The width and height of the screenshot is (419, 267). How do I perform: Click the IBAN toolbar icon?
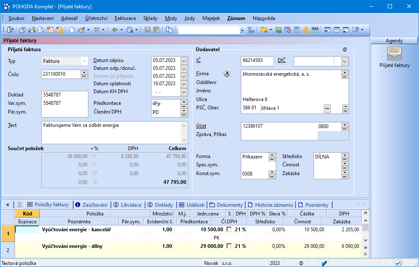pyautogui.click(x=315, y=30)
